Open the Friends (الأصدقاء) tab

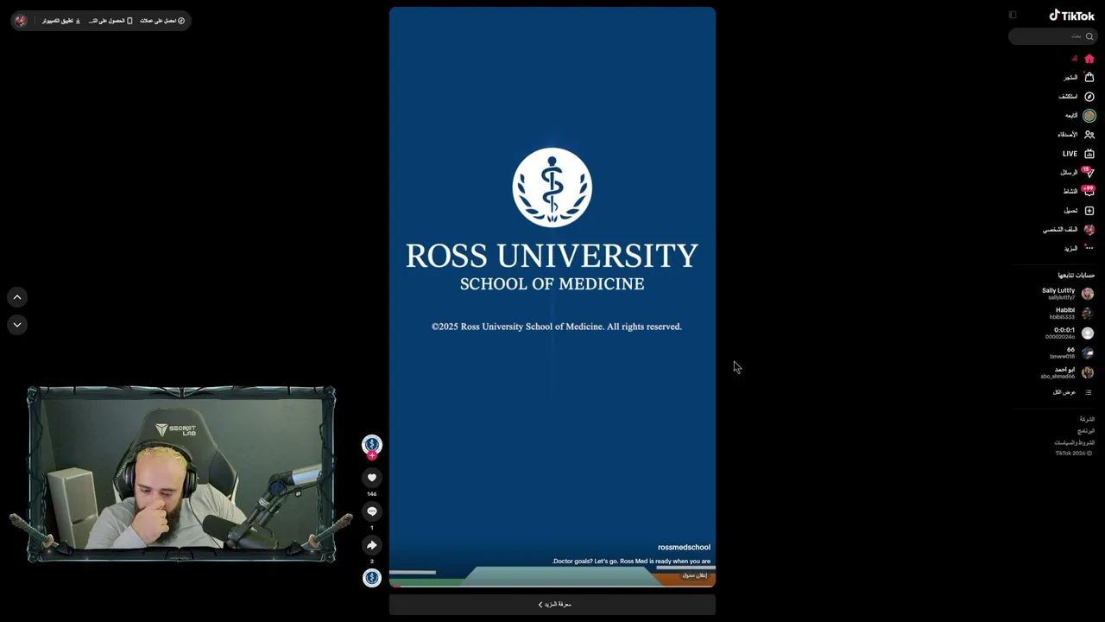(x=1076, y=135)
